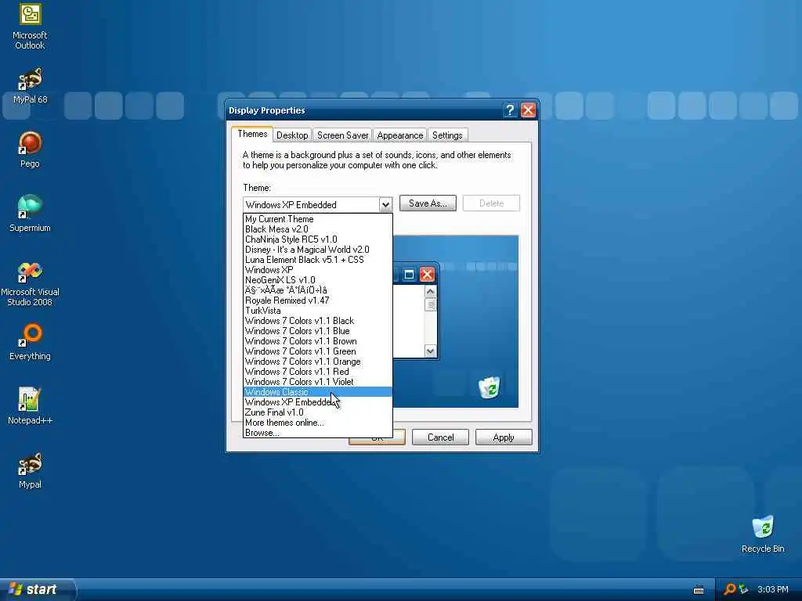This screenshot has width=802, height=601.
Task: Choose Windows 7 Colors v1.1 Violet
Action: 318,382
